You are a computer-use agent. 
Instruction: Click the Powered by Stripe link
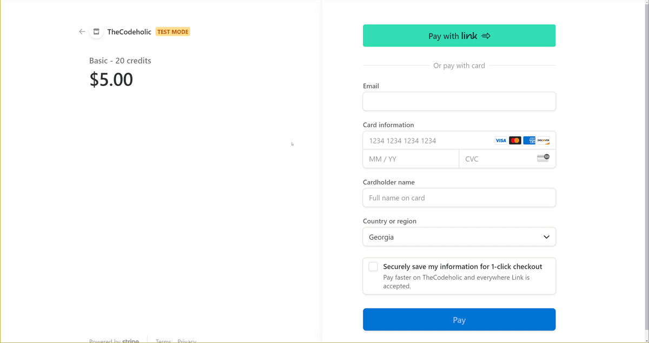tap(114, 341)
